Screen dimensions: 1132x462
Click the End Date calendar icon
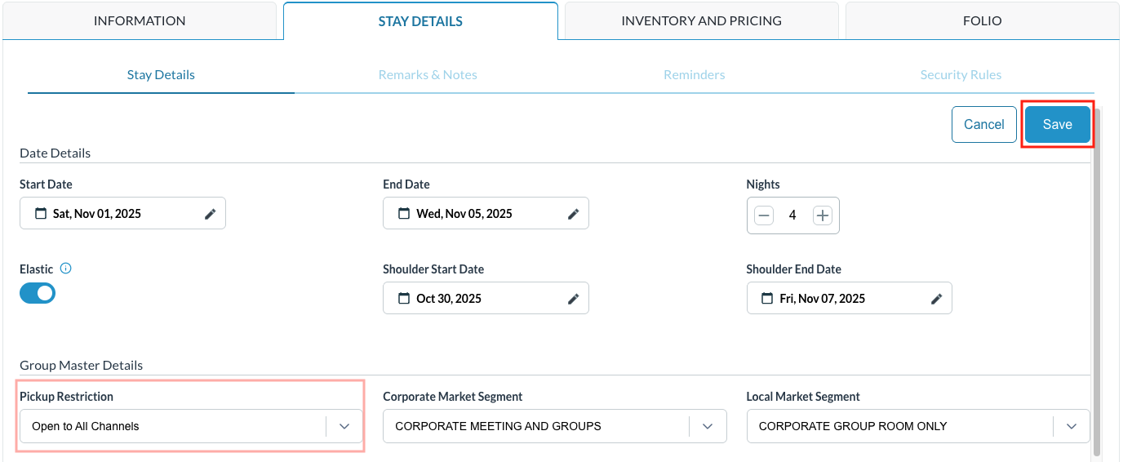tap(404, 214)
